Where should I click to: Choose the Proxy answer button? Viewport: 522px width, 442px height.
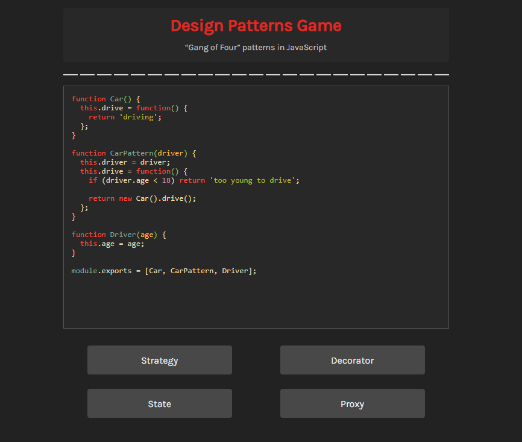click(x=352, y=403)
